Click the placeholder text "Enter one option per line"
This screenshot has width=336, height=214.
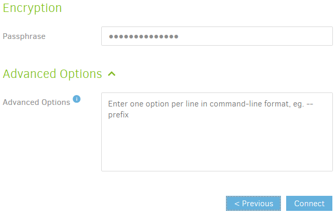pyautogui.click(x=156, y=104)
